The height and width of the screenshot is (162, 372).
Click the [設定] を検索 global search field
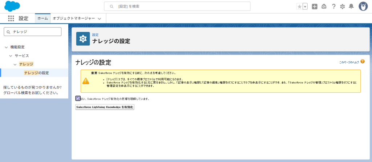click(177, 7)
